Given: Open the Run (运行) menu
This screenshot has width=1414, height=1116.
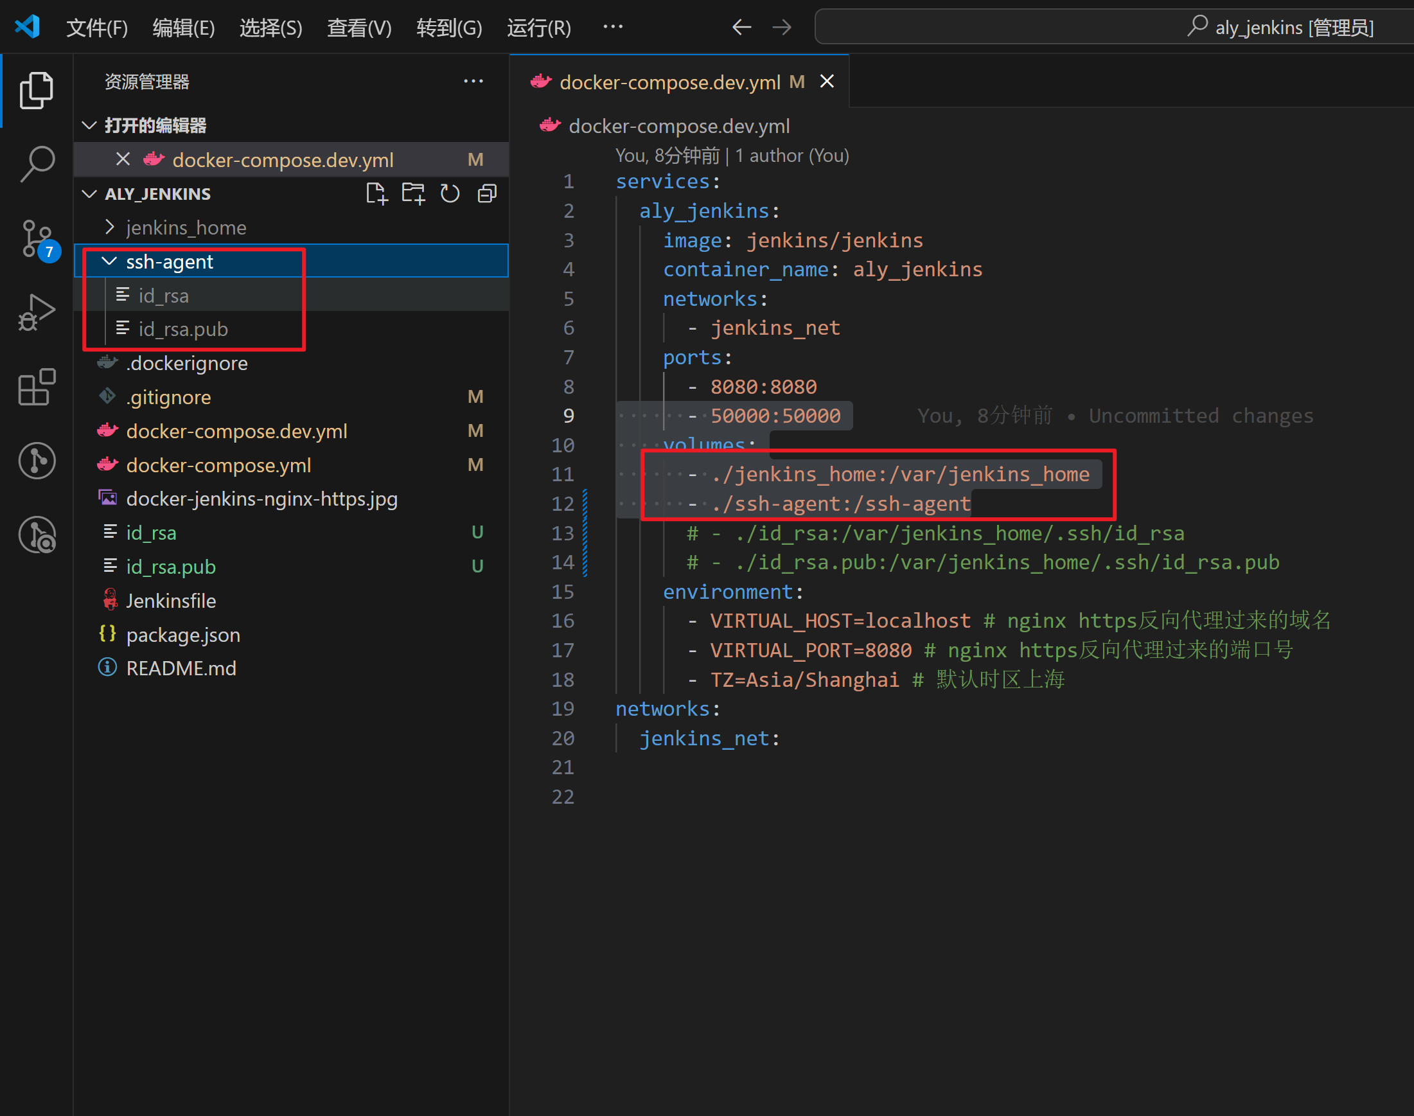Looking at the screenshot, I should point(539,28).
